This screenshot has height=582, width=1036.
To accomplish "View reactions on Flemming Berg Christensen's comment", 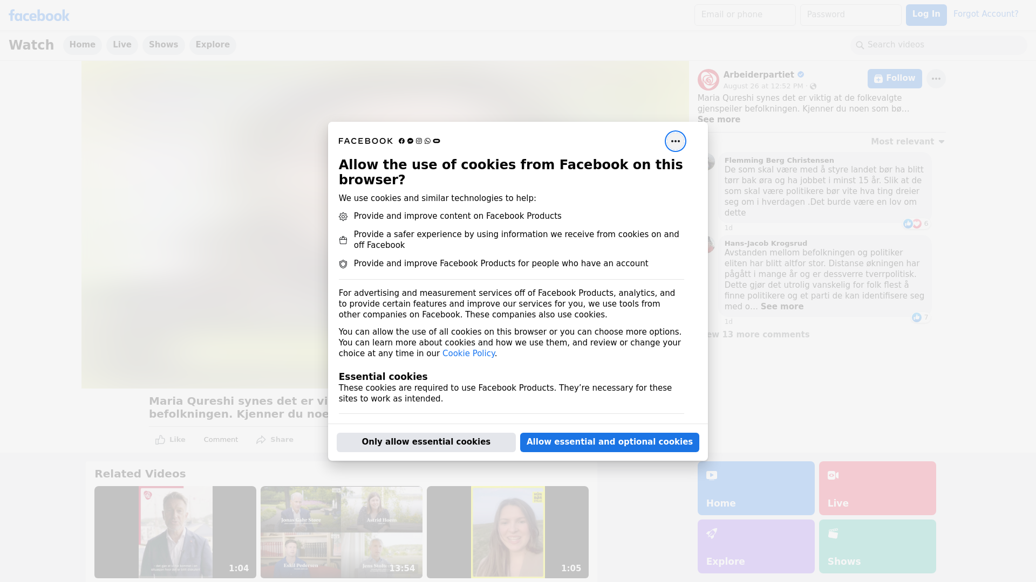I will point(915,224).
